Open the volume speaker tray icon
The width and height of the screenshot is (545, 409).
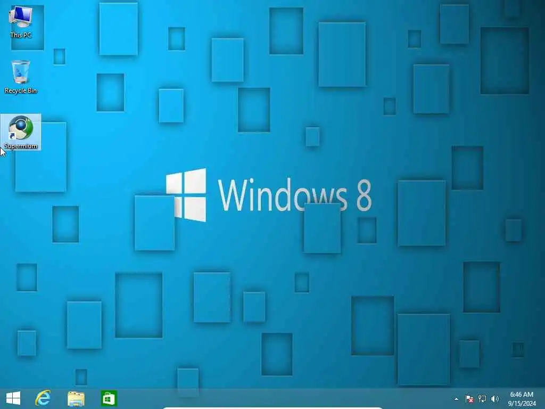[x=495, y=399]
